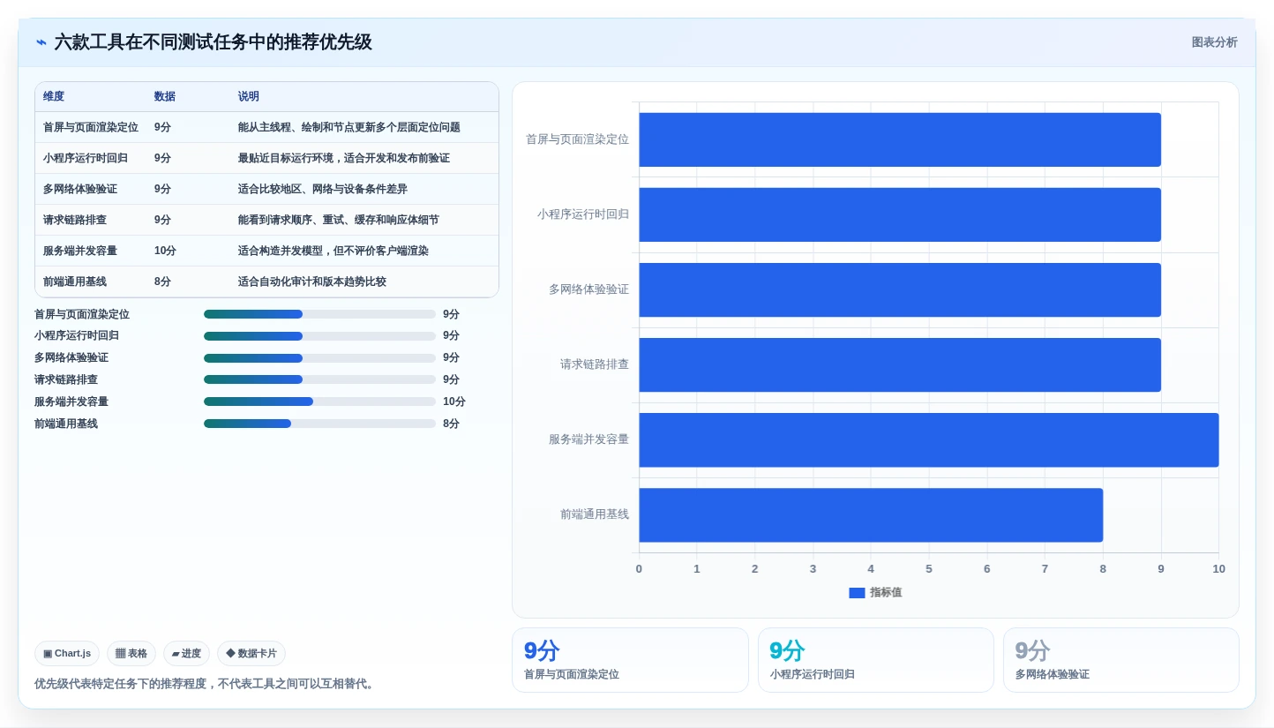Click description 适合自动化审计和版本趋势比较
This screenshot has width=1274, height=728.
point(312,281)
